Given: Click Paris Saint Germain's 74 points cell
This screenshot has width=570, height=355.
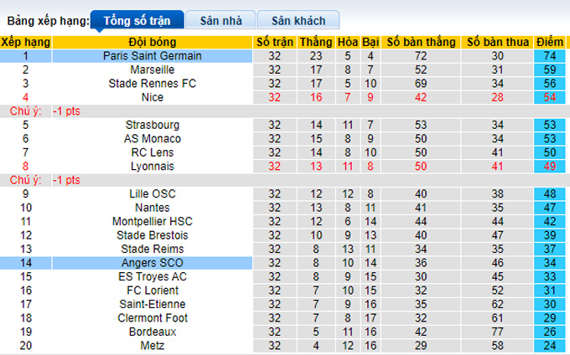Looking at the screenshot, I should pyautogui.click(x=550, y=56).
